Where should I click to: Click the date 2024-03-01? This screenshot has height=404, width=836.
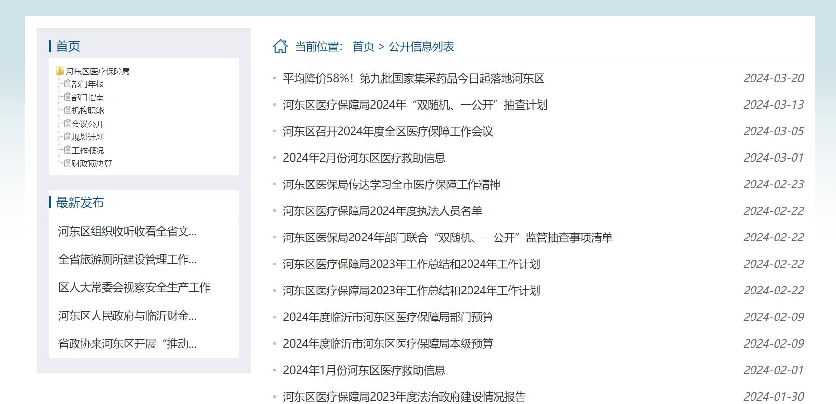coord(773,158)
